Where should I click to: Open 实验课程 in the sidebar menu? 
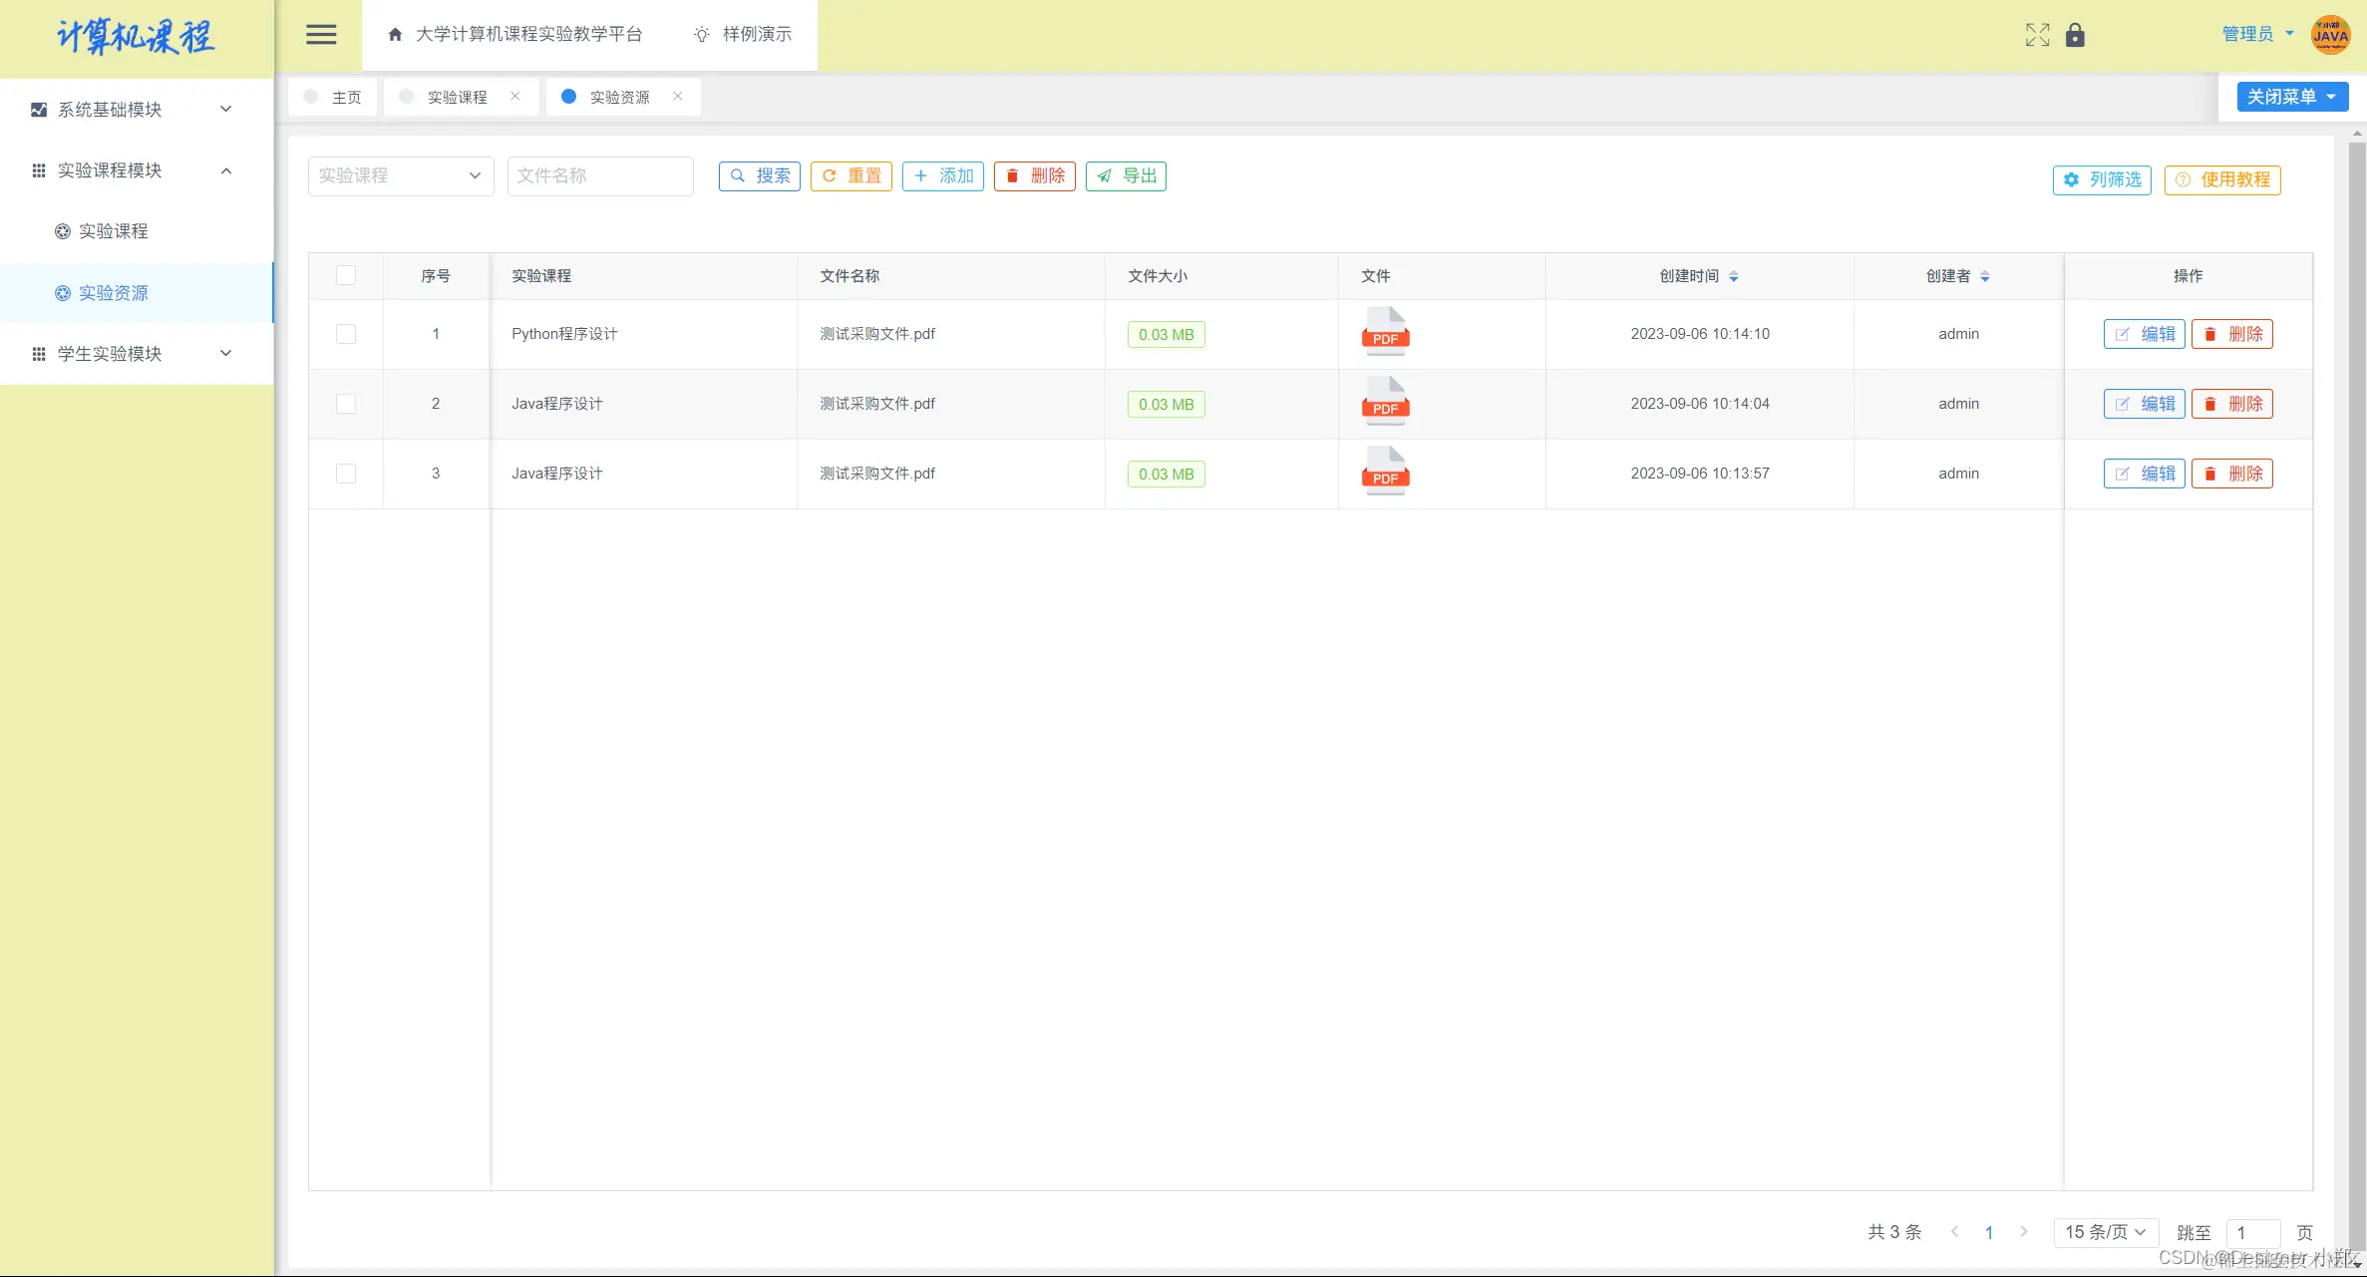click(x=113, y=231)
